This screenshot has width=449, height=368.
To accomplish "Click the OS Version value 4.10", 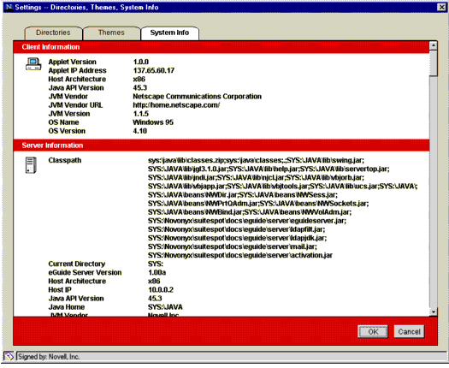I will [x=139, y=131].
